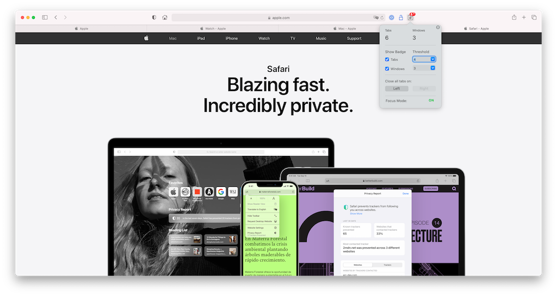Viewport: 557px width, 296px height.
Task: Switch to the Safari - Apple tab
Action: click(476, 28)
